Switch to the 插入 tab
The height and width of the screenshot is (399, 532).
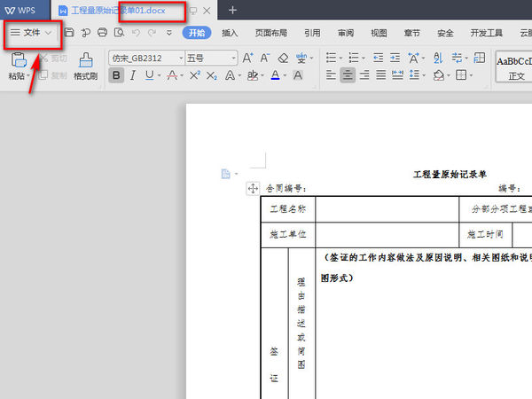(230, 33)
